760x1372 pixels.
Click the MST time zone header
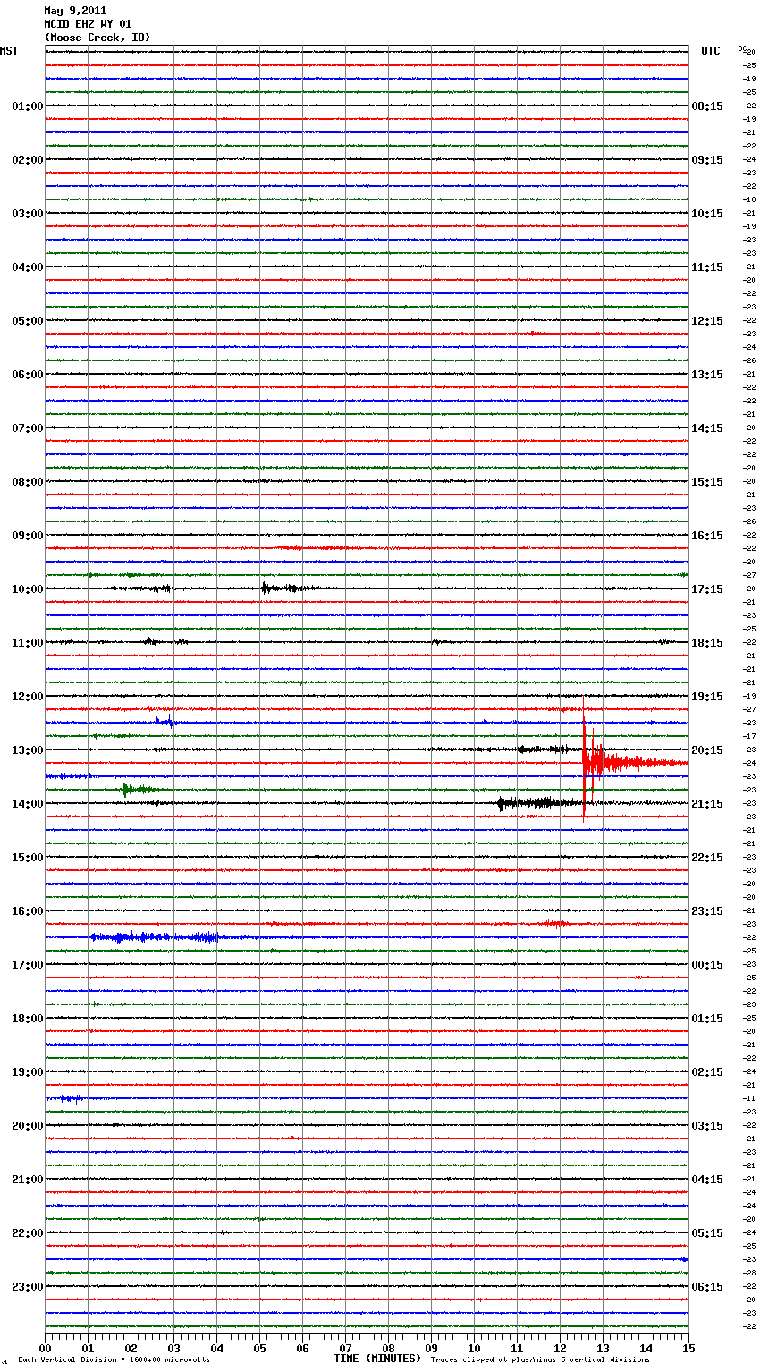[x=9, y=51]
